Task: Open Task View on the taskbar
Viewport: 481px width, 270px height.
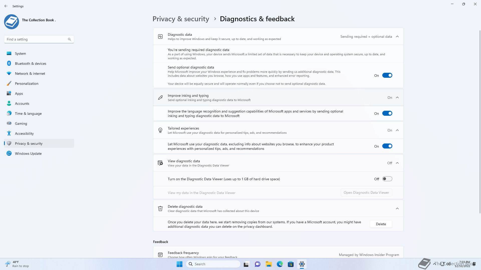Action: [247, 264]
